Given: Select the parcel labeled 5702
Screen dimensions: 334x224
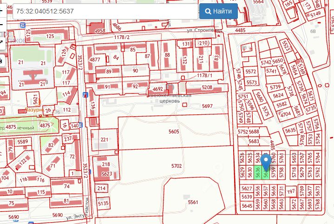Looking at the screenshot, I should (x=177, y=166).
